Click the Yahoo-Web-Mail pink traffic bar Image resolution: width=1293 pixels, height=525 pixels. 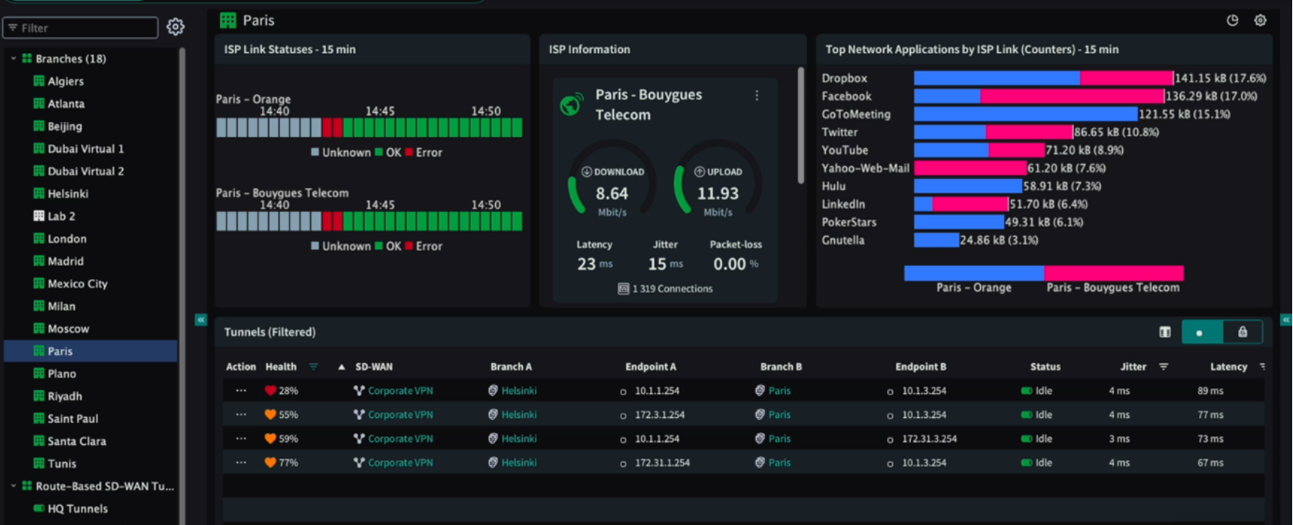(970, 168)
